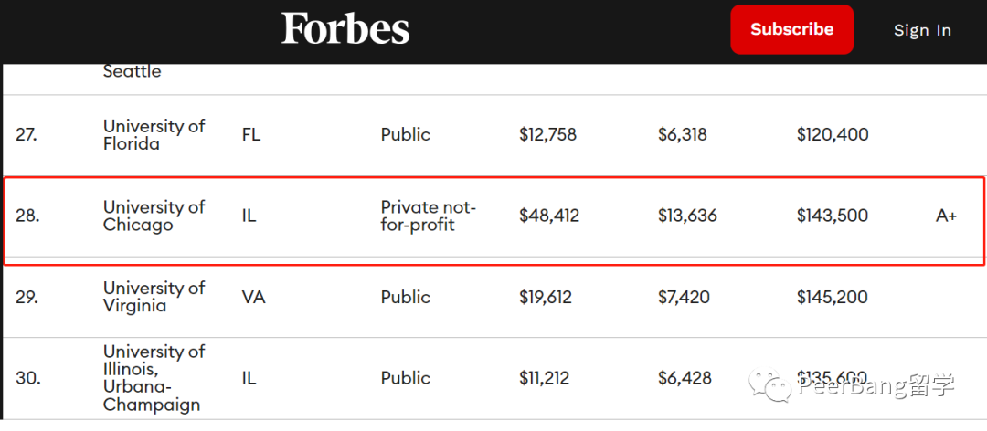This screenshot has width=987, height=431.
Task: Click the $145,200 Virginia salary
Action: [x=833, y=297]
